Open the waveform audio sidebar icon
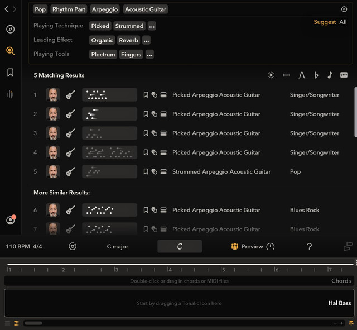357x330 pixels. pyautogui.click(x=10, y=94)
